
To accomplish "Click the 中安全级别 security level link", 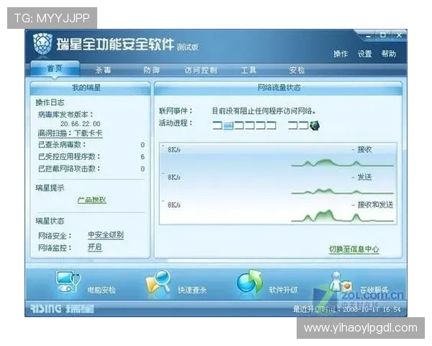I will pyautogui.click(x=106, y=235).
